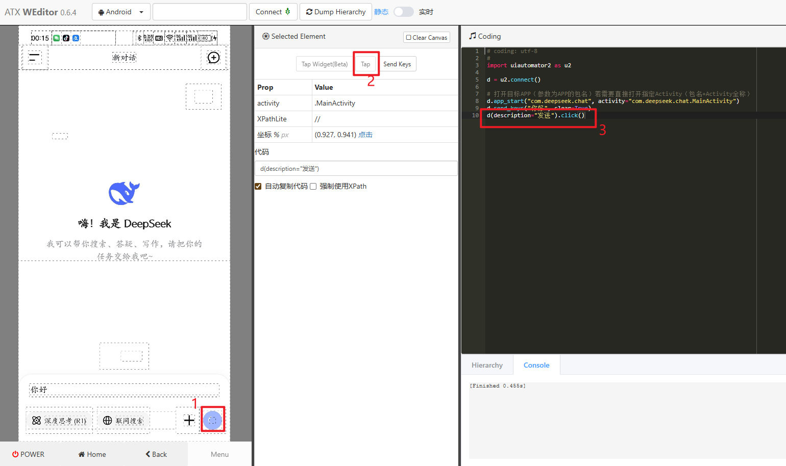Click the 实时 mode label
Viewport: 786px width, 466px height.
(426, 12)
